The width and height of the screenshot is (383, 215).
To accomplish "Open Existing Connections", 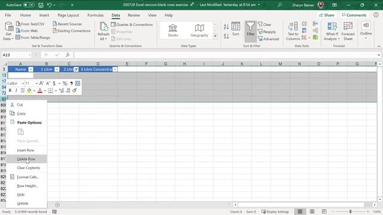I will [x=72, y=30].
